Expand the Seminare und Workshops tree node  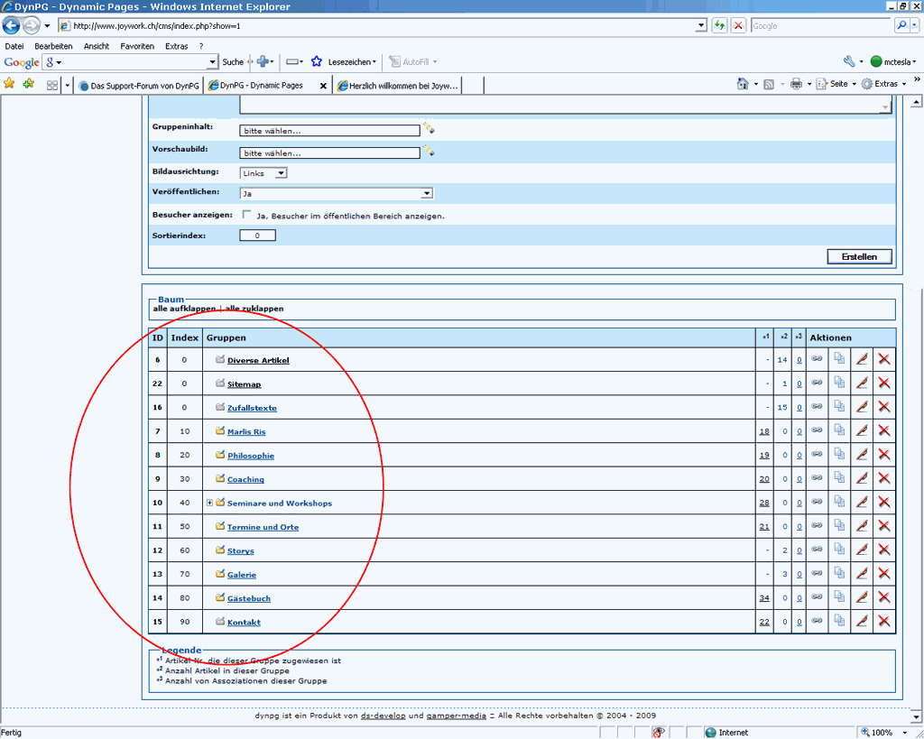[209, 503]
